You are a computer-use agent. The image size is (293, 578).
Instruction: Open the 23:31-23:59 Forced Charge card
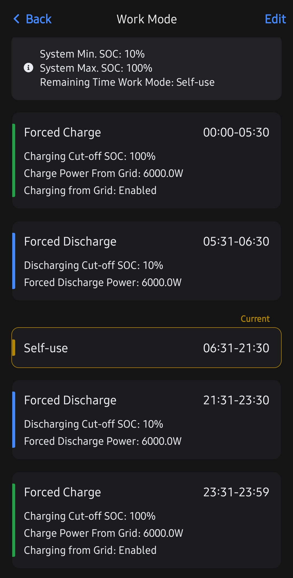point(146,520)
